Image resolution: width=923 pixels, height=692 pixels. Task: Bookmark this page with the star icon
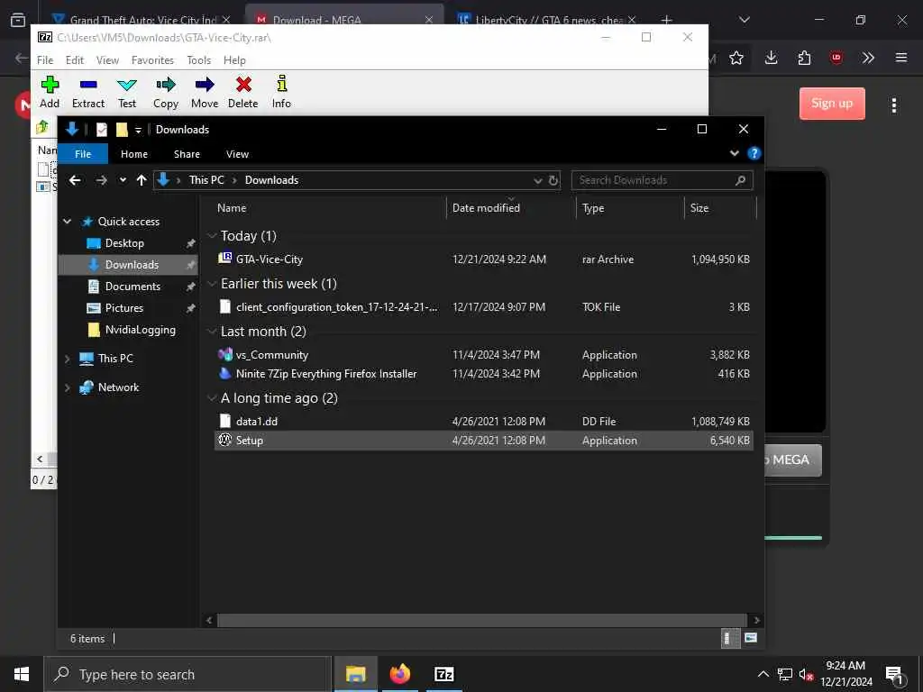coord(736,58)
